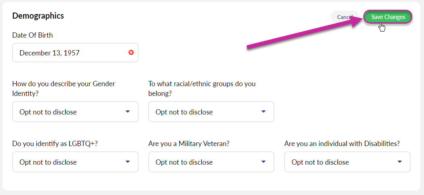Click the Gender Identity dropdown arrow icon
Screen dimensions: 424x195
(x=128, y=112)
